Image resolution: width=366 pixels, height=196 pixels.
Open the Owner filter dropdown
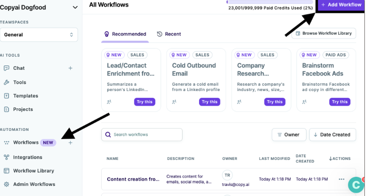tap(289, 135)
